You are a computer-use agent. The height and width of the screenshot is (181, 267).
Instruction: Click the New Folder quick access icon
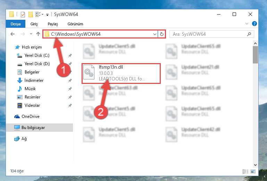pyautogui.click(x=31, y=15)
